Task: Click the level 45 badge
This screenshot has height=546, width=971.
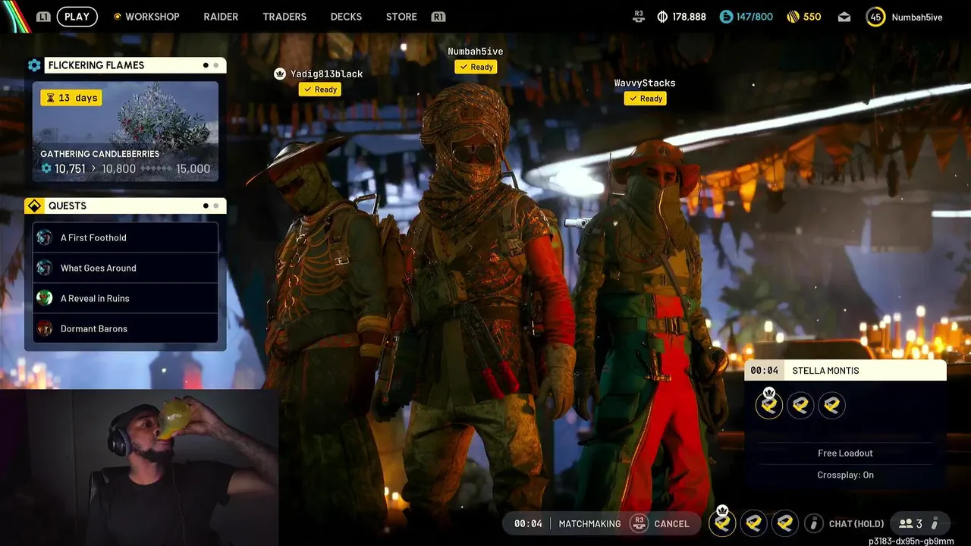Action: [x=875, y=17]
